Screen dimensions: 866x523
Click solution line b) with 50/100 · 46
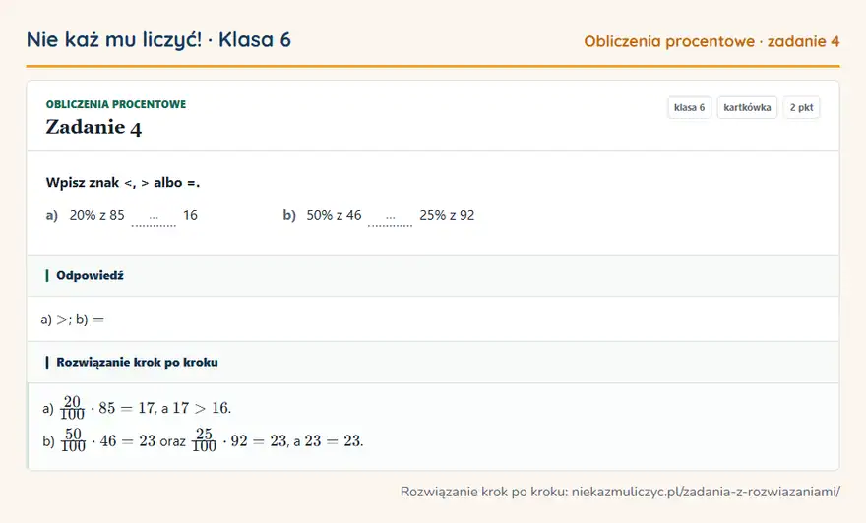click(203, 440)
